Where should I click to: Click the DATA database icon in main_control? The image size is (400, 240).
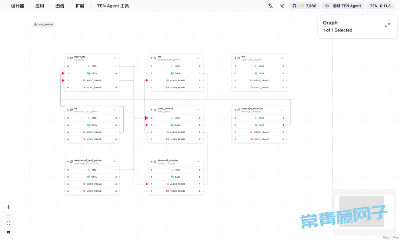click(x=173, y=125)
